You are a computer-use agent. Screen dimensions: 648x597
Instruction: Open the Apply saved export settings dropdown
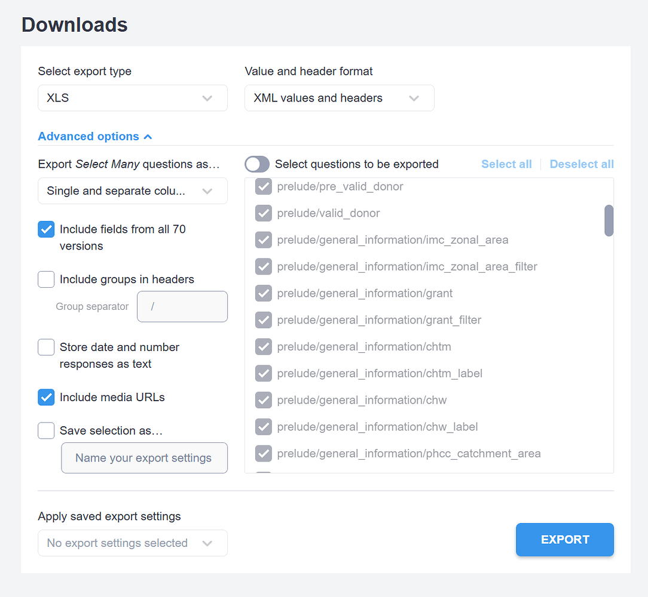(132, 543)
